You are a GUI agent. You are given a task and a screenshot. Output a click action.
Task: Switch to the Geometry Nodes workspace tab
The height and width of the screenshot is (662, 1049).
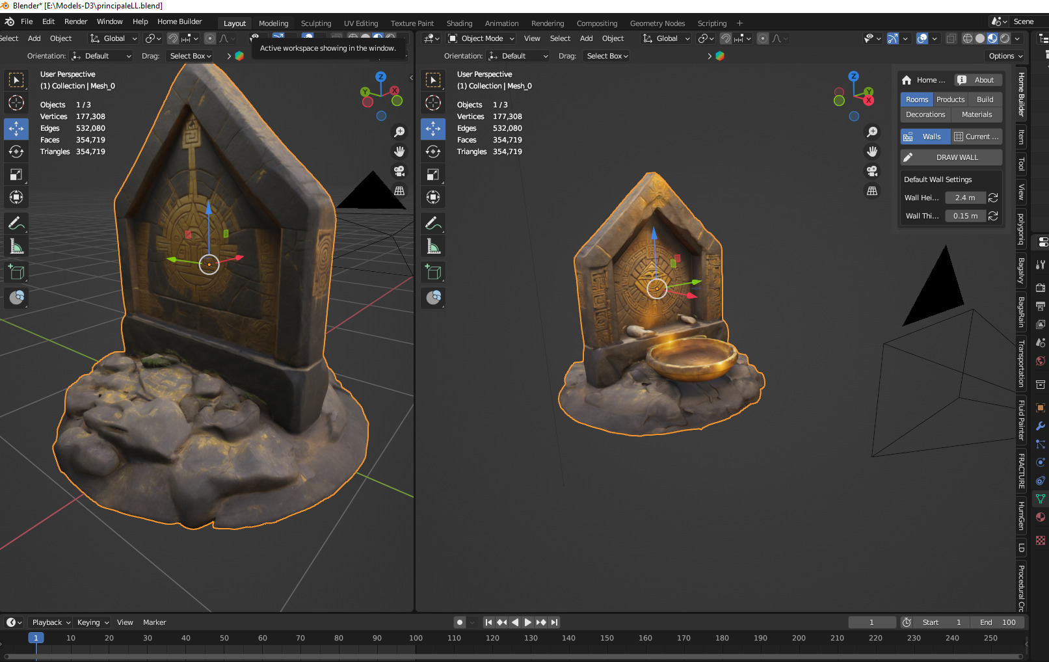(657, 23)
